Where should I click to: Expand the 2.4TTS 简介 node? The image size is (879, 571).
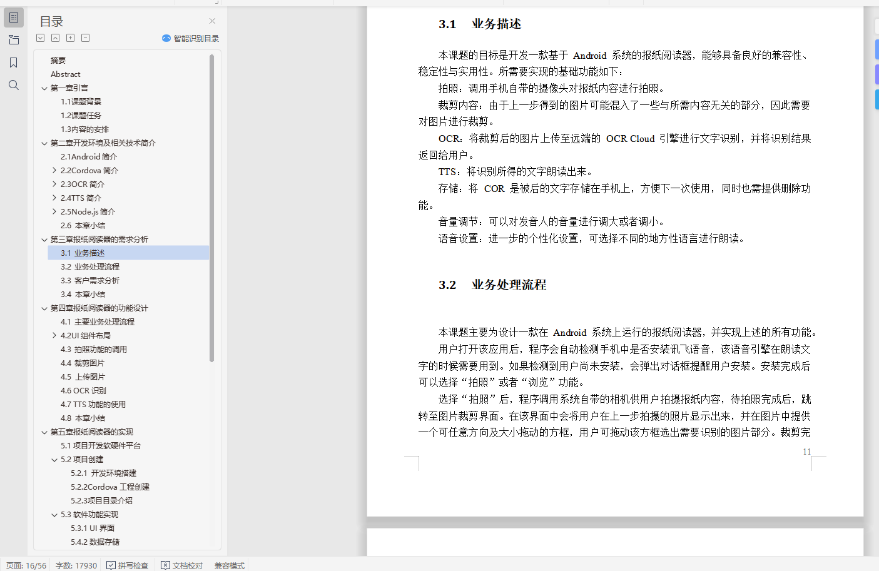tap(54, 198)
